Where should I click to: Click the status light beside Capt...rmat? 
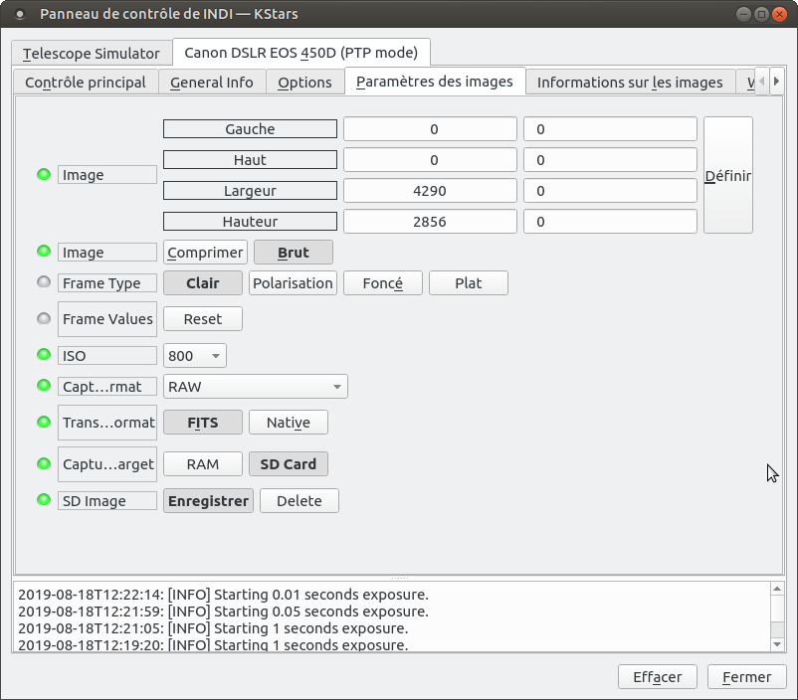(44, 386)
